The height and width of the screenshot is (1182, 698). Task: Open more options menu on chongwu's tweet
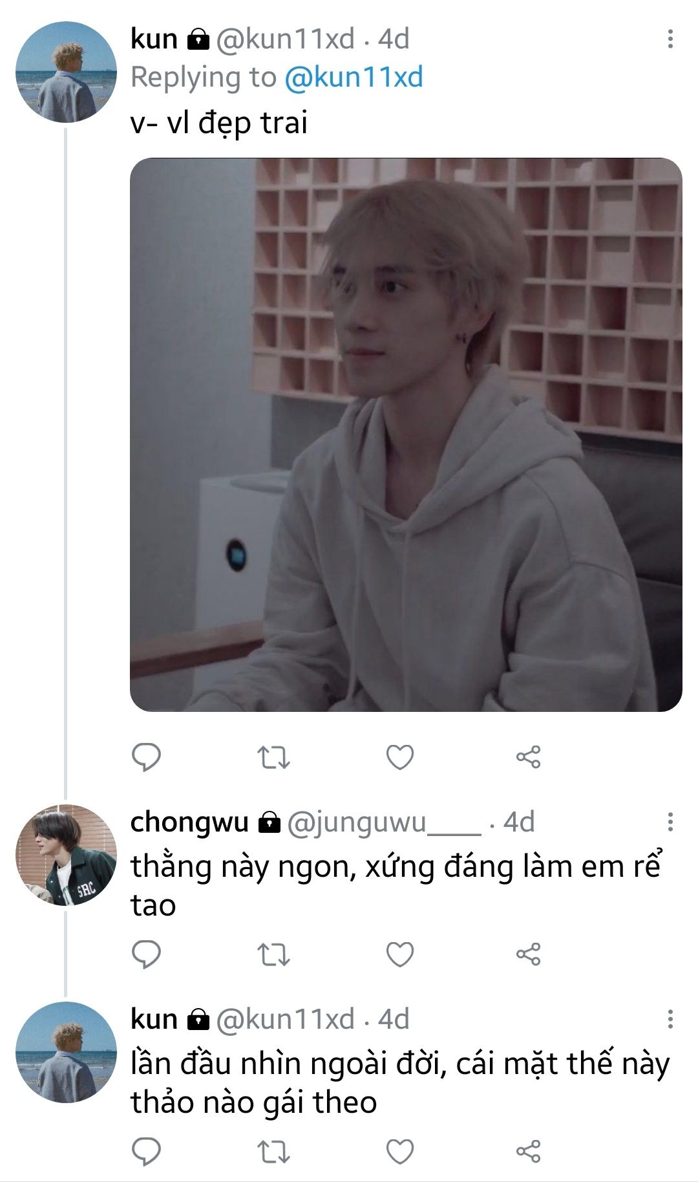tap(670, 822)
